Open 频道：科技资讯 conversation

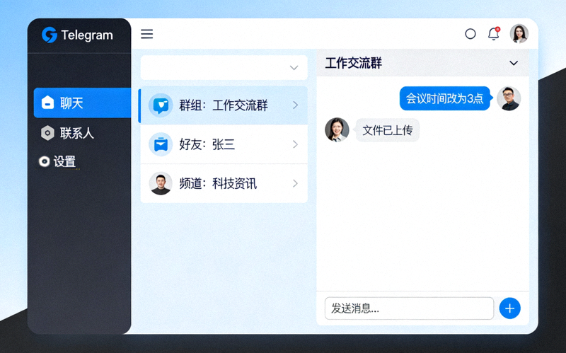(224, 183)
